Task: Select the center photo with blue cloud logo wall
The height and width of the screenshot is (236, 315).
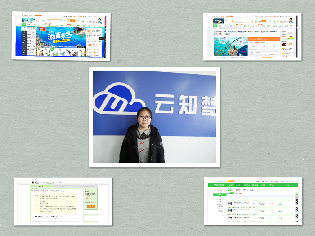Action: [x=154, y=117]
